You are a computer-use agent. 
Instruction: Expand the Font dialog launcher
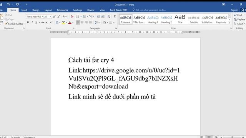(73, 28)
